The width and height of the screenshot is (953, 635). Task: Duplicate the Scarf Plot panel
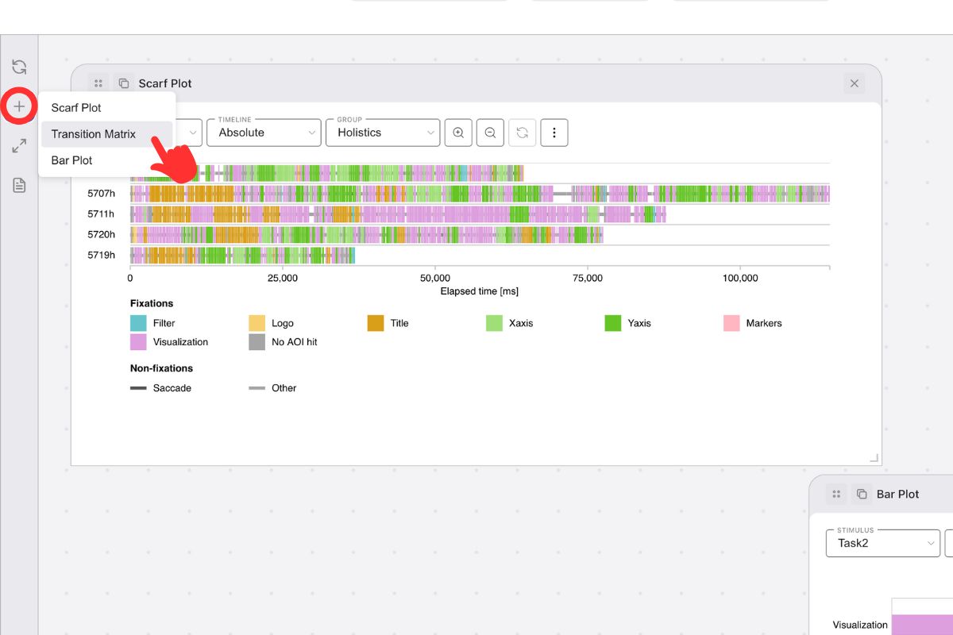(x=123, y=83)
